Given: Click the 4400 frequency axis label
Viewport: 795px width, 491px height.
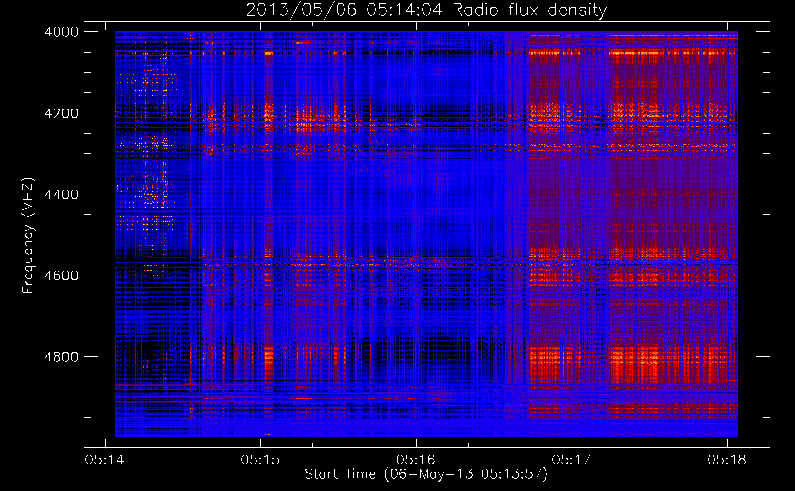Looking at the screenshot, I should click(x=61, y=194).
